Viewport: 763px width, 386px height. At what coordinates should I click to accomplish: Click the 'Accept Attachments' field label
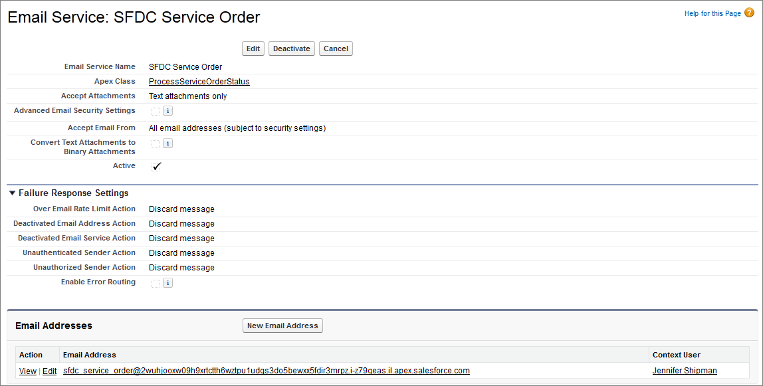pos(98,96)
